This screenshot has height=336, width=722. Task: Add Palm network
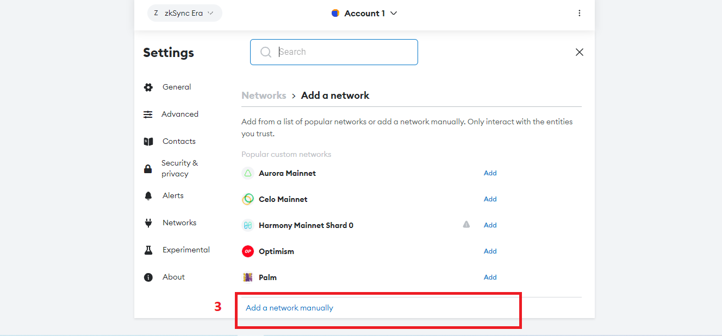coord(490,277)
